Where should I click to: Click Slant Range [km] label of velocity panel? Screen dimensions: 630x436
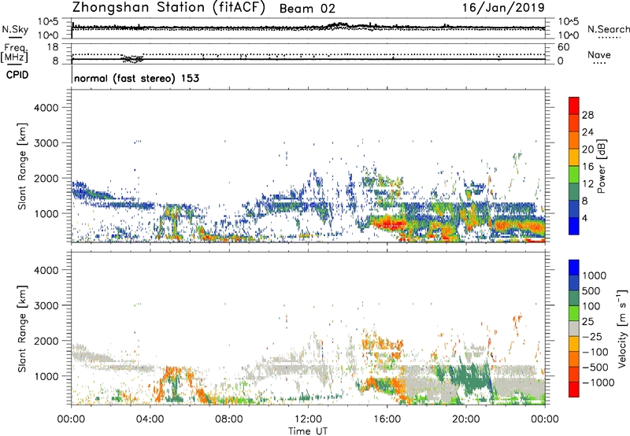tap(22, 328)
